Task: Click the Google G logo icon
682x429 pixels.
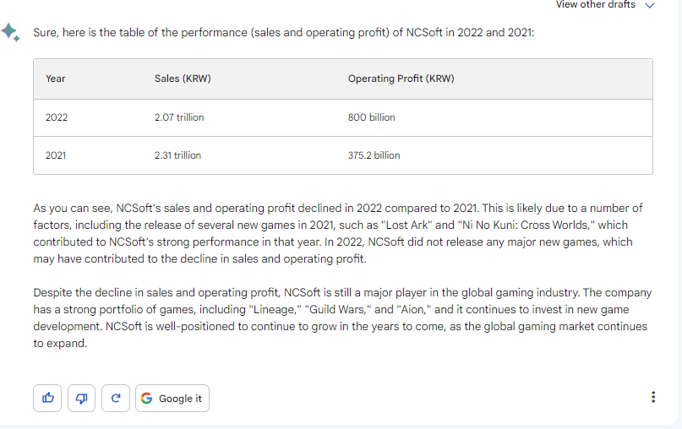Action: click(146, 398)
